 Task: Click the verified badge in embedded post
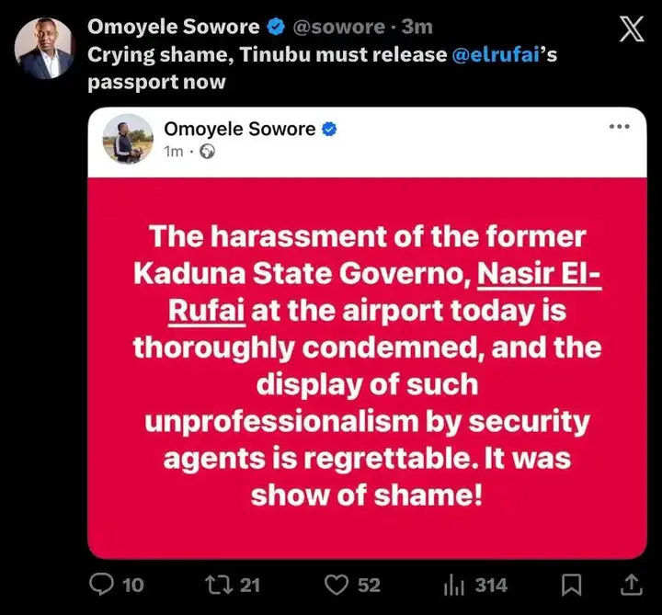tap(328, 130)
